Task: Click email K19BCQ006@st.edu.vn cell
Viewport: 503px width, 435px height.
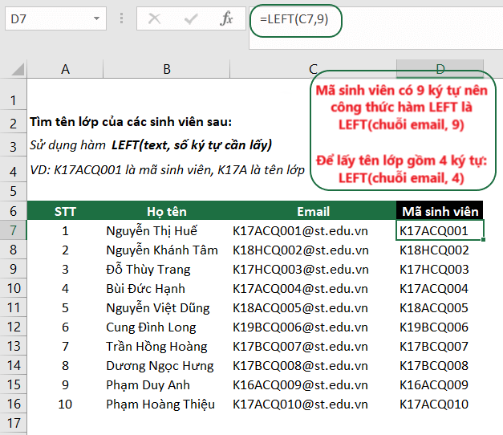Action: pyautogui.click(x=313, y=327)
